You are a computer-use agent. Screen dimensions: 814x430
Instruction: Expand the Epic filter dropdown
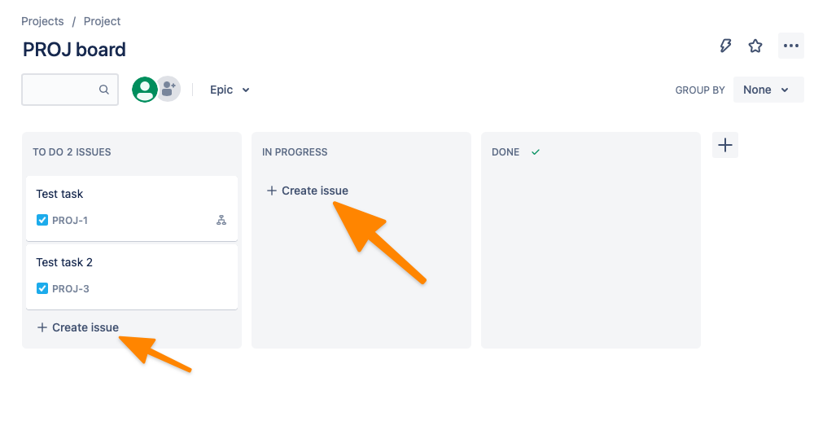(230, 90)
